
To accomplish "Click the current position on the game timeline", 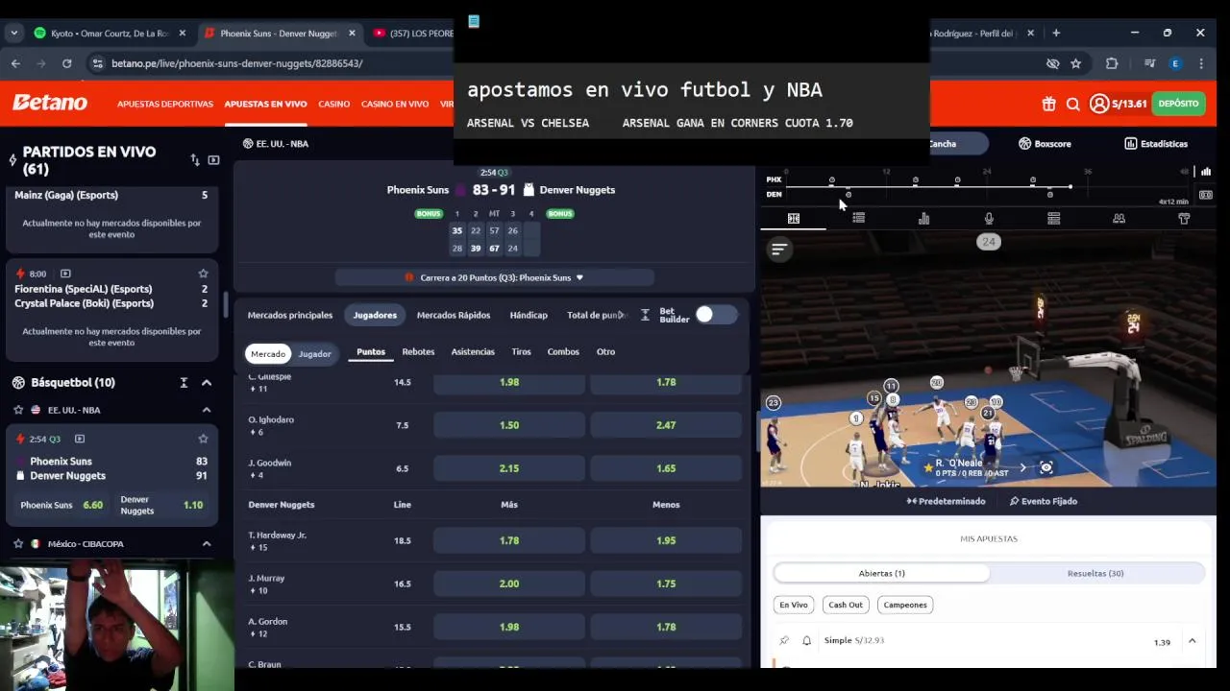I will (x=1070, y=186).
